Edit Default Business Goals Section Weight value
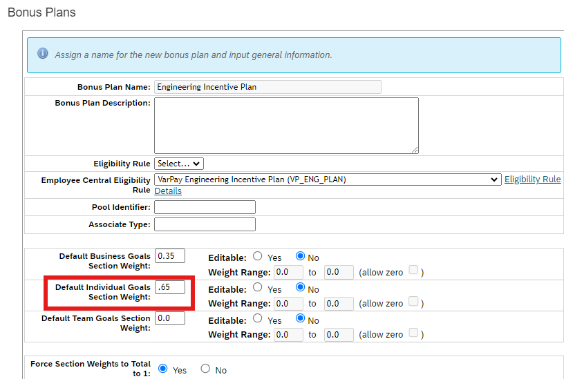Viewport: 564px width, 379px height. (x=170, y=256)
